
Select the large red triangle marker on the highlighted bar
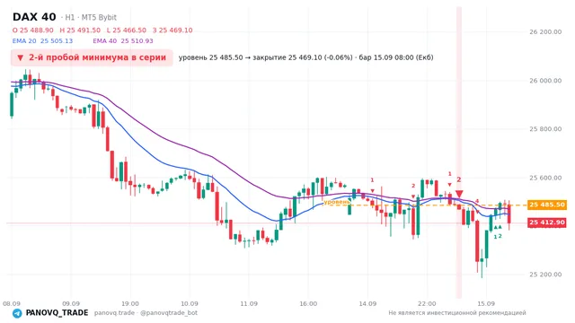[459, 194]
